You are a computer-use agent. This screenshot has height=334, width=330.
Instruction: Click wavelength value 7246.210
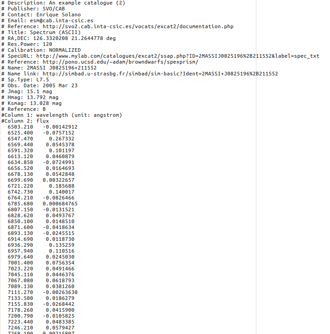point(20,328)
